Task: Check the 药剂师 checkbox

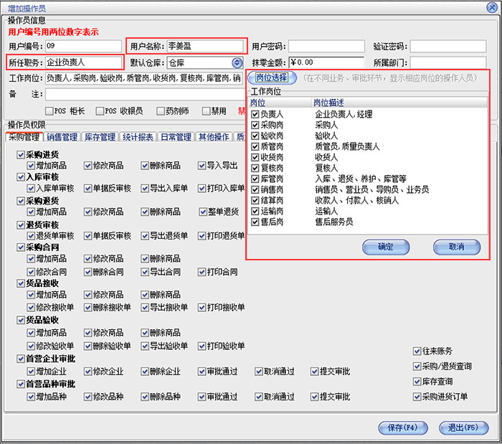Action: [x=158, y=111]
